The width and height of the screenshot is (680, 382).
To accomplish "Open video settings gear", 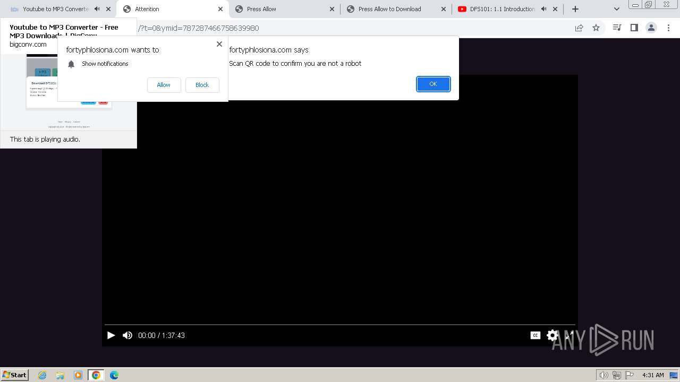I will 552,335.
